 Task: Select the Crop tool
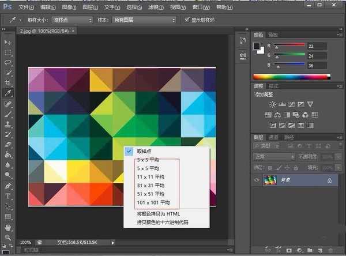(8, 82)
